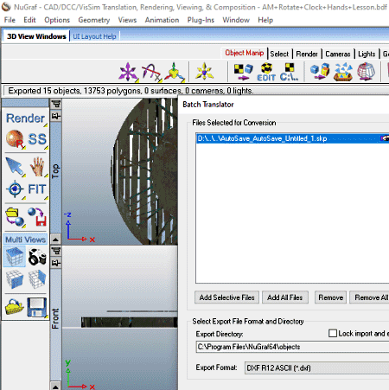This screenshot has height=390, width=389.
Task: Click the sphere-to-red-floppy export icon
Action: pyautogui.click(x=37, y=217)
